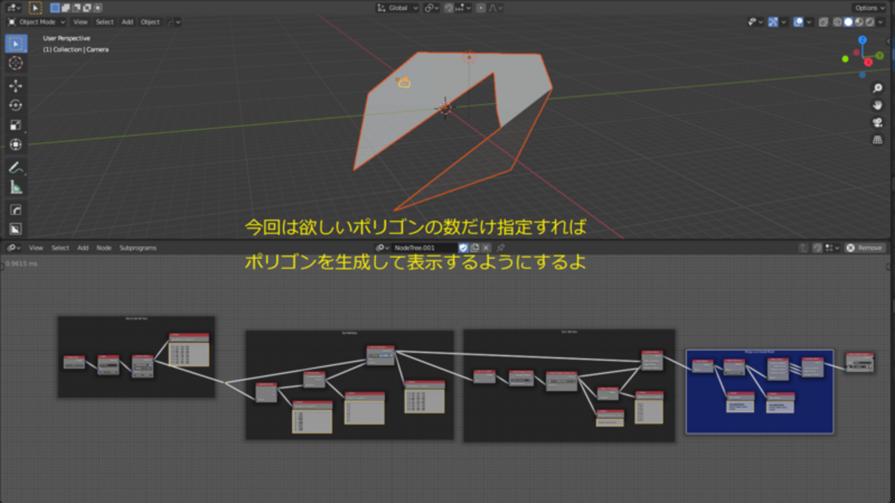Screen dimensions: 895x503
Task: Choose the 'subtract selection' mode icon
Action: [x=76, y=8]
